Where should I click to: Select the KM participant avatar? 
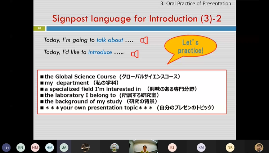click(201, 148)
